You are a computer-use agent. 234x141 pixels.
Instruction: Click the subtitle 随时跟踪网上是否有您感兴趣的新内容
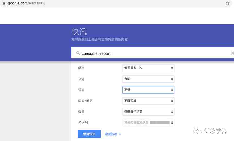click(100, 39)
